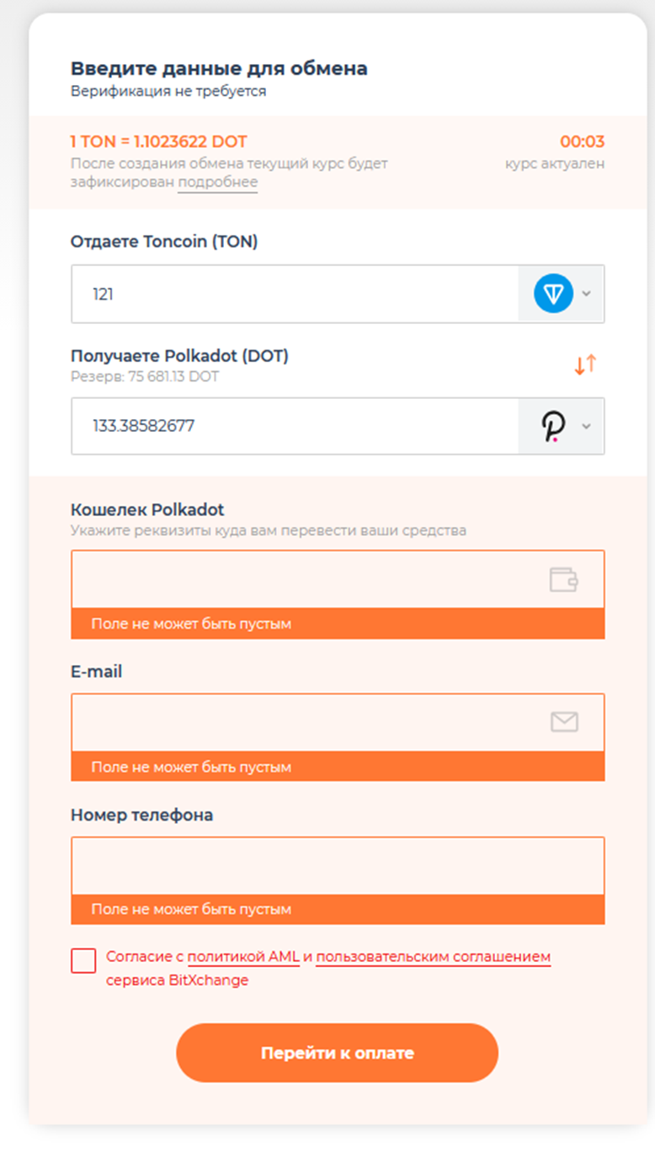Open the 'пользовательским соглашением' link
655x1164 pixels.
click(x=433, y=957)
